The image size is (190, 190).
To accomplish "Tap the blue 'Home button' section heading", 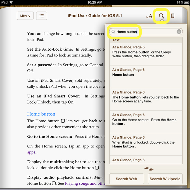I will point(41,114).
